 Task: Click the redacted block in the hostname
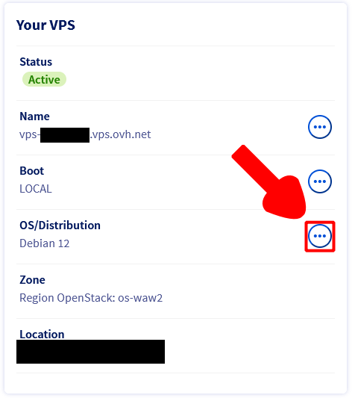click(x=65, y=135)
